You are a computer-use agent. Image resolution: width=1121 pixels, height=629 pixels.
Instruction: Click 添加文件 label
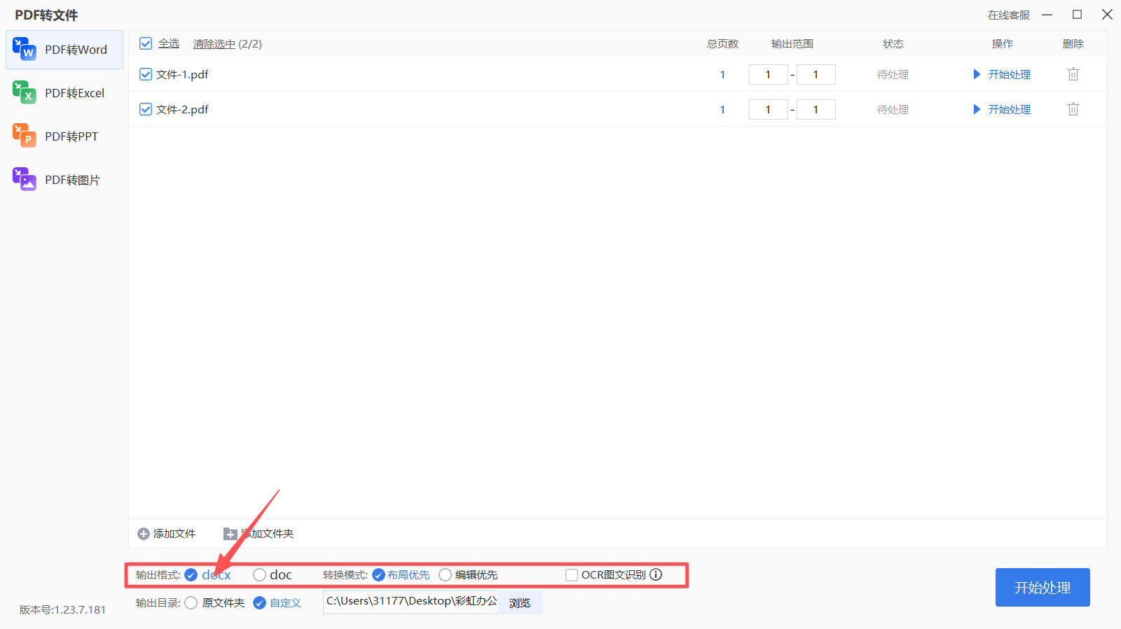[x=174, y=534]
